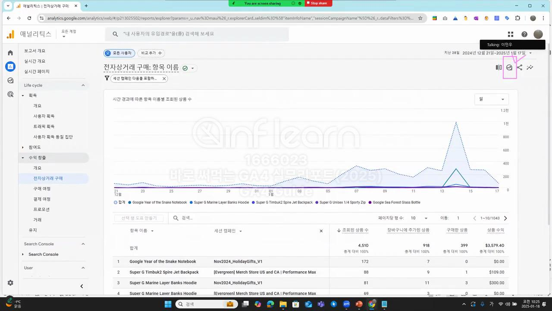This screenshot has width=552, height=311.
Task: Remove the 세션 캠페인 secondary dimension
Action: pos(321,231)
